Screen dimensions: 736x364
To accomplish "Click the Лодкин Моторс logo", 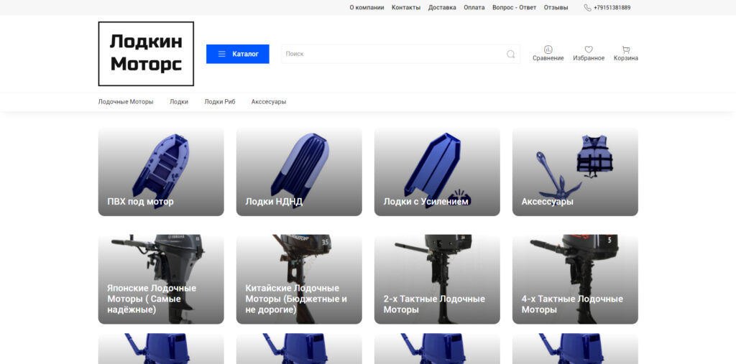I will pyautogui.click(x=146, y=53).
